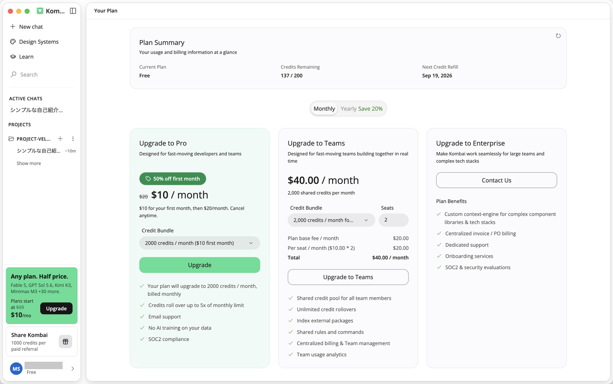Image resolution: width=613 pixels, height=384 pixels.
Task: Go to Learn in the sidebar
Action: [26, 57]
